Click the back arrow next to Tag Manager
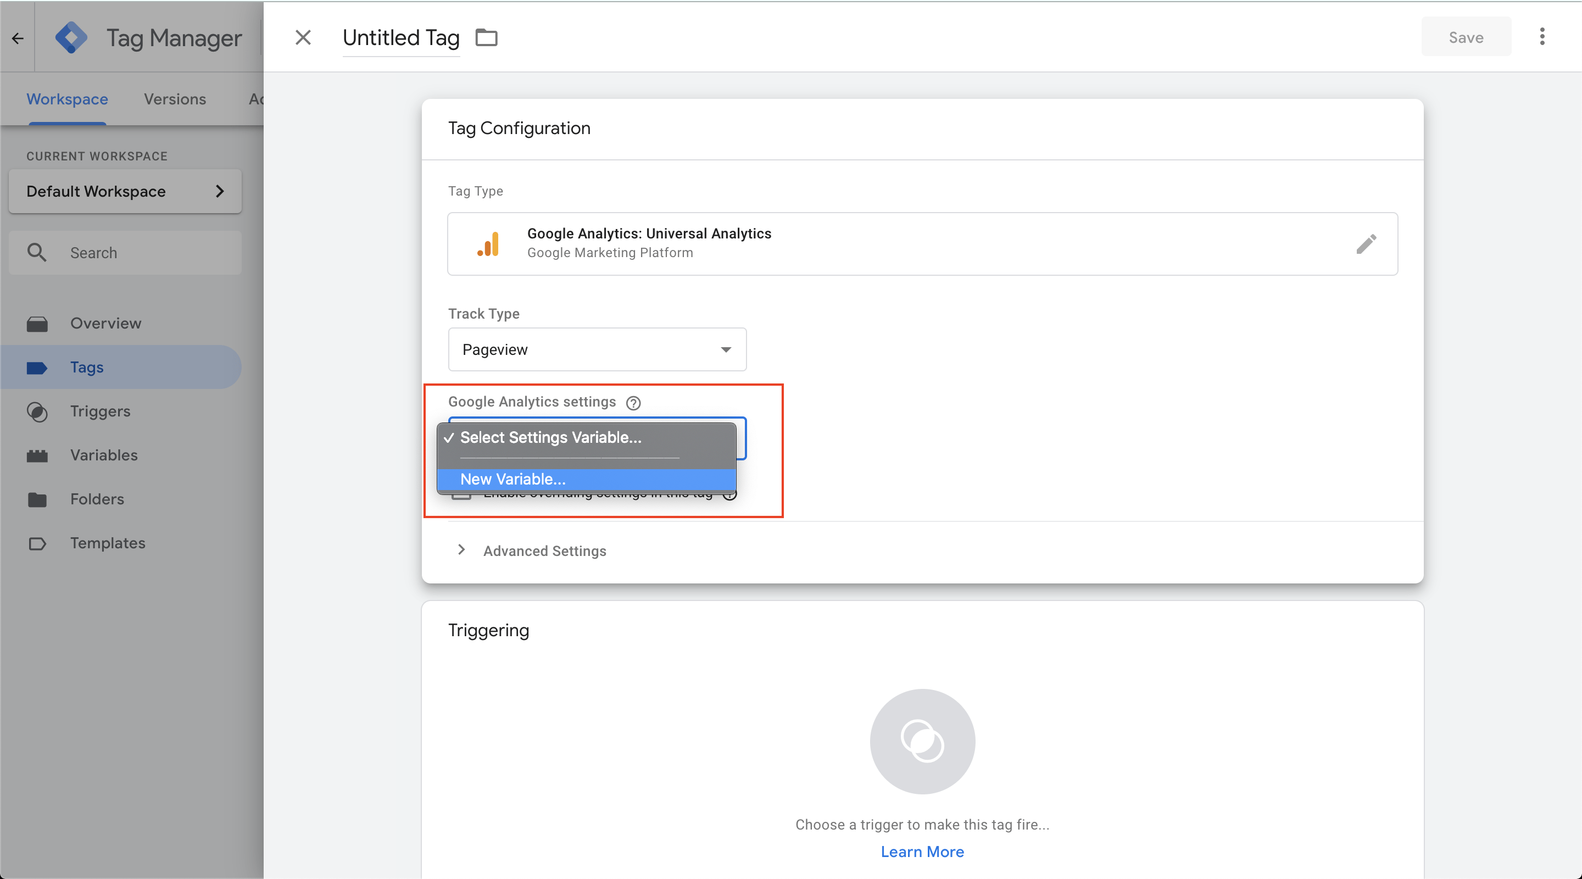 [17, 38]
